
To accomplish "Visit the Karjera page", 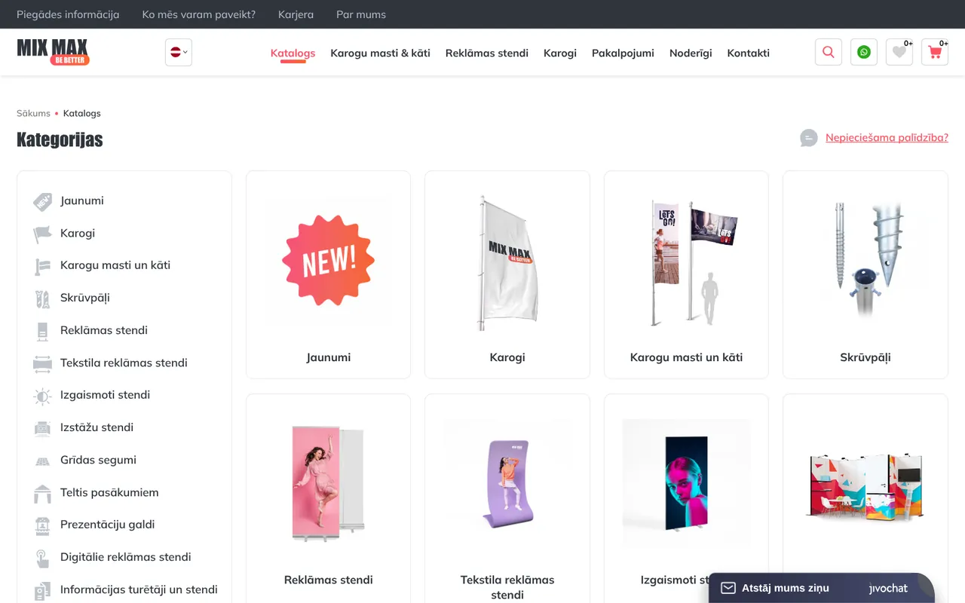I will [x=296, y=14].
